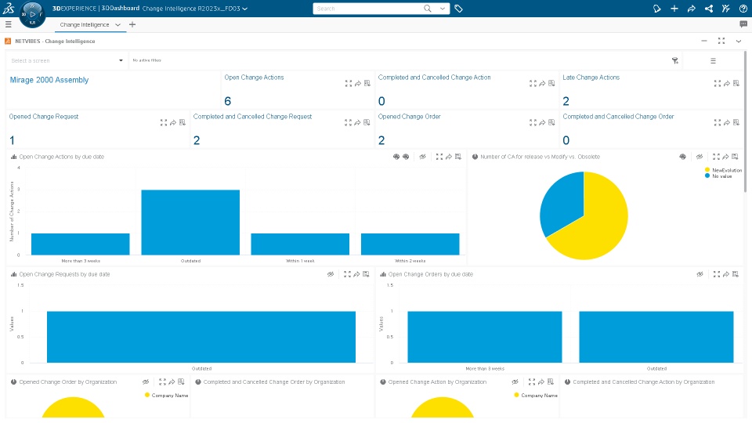Expand Opened Change Request tile fullscreen
This screenshot has width=752, height=423.
tap(164, 123)
